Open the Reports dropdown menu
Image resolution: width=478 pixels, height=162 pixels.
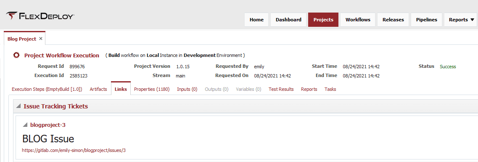click(461, 20)
